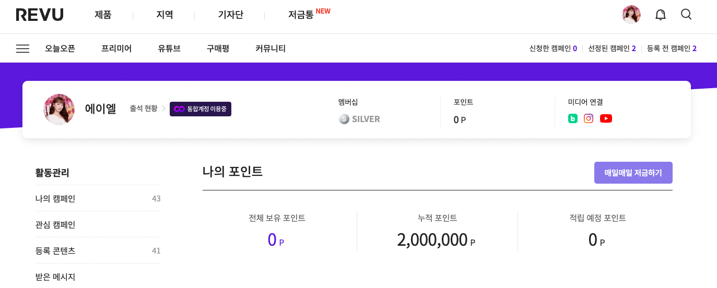Screen dimensions: 717x288
Task: Click the REVU logo
Action: [40, 15]
